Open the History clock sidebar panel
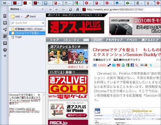The image size is (161, 125). tap(5, 50)
